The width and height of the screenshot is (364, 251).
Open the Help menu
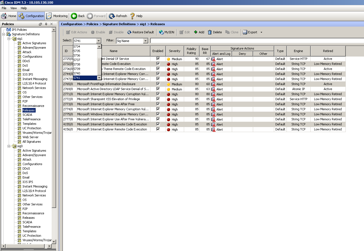coord(24,8)
